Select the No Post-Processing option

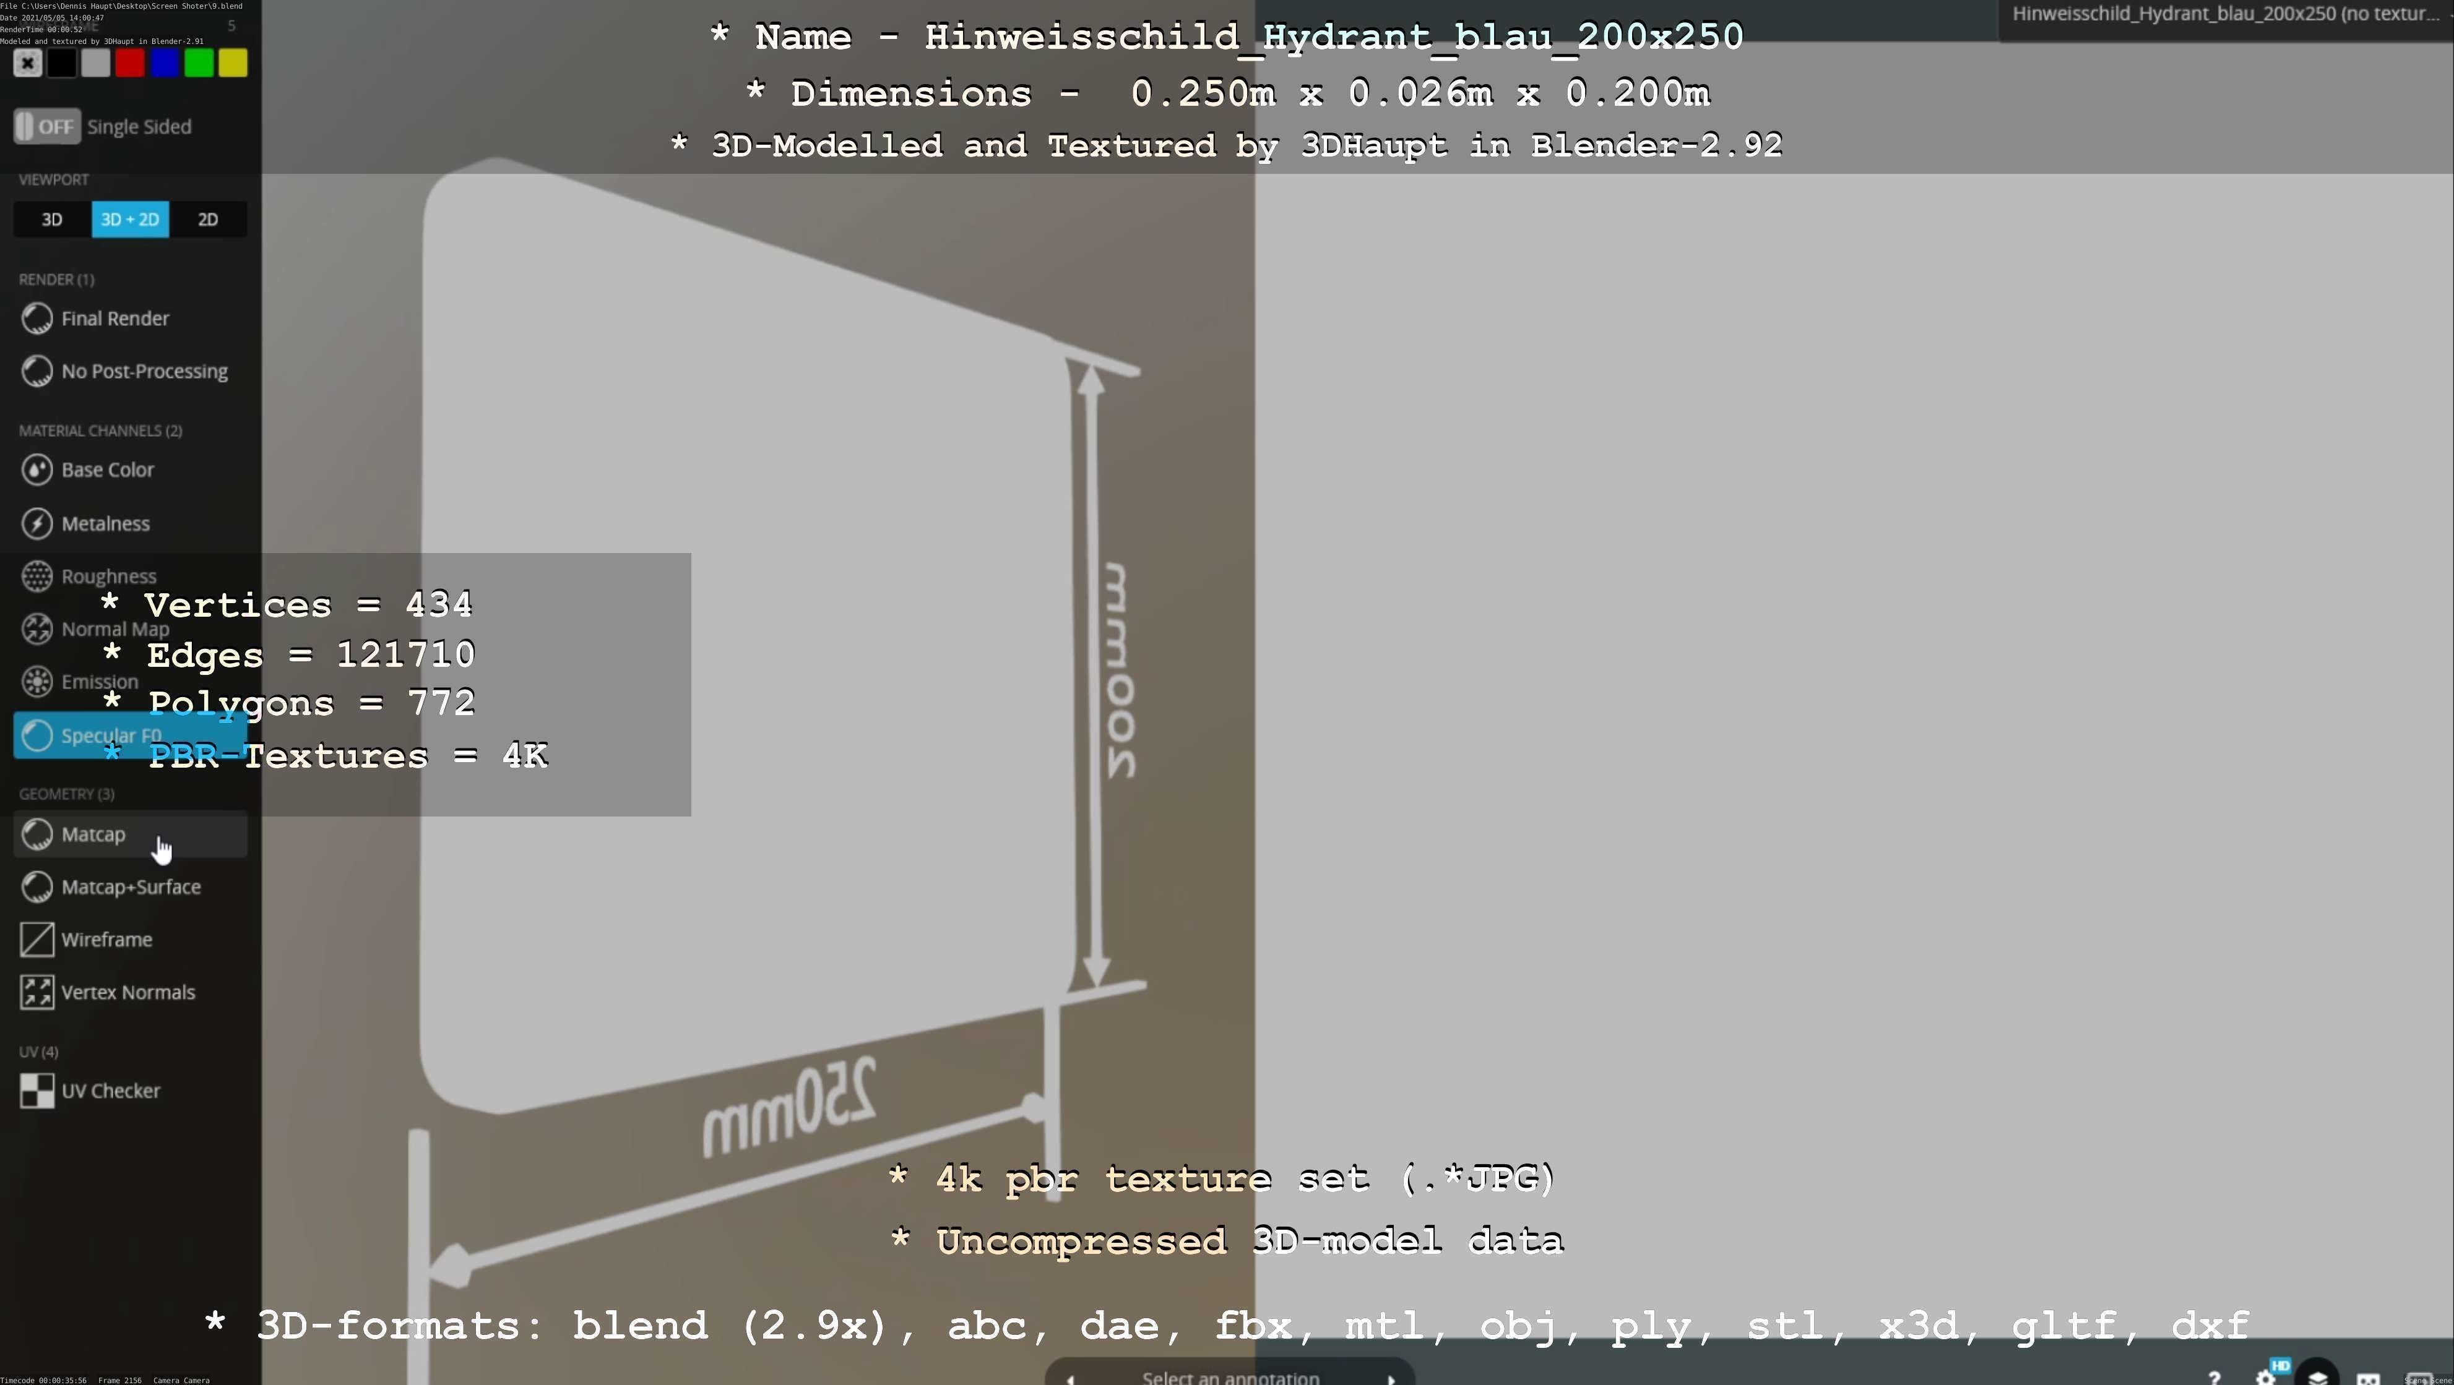pyautogui.click(x=144, y=371)
